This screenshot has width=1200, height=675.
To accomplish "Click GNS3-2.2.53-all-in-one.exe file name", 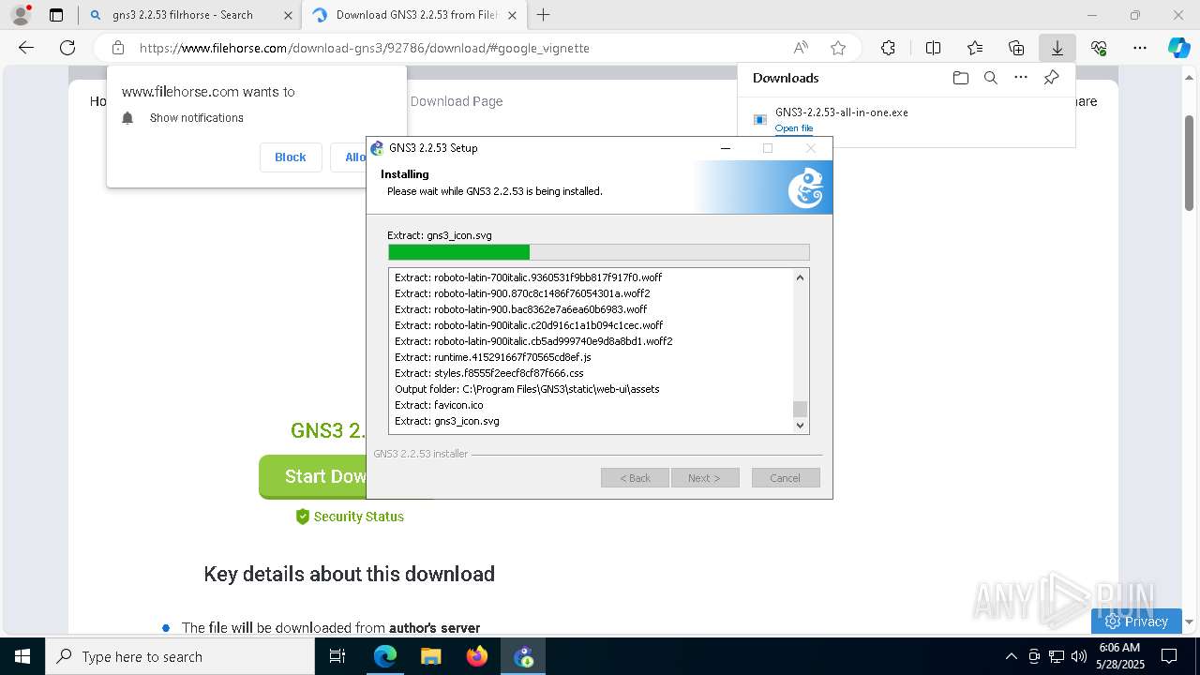I will pyautogui.click(x=842, y=112).
